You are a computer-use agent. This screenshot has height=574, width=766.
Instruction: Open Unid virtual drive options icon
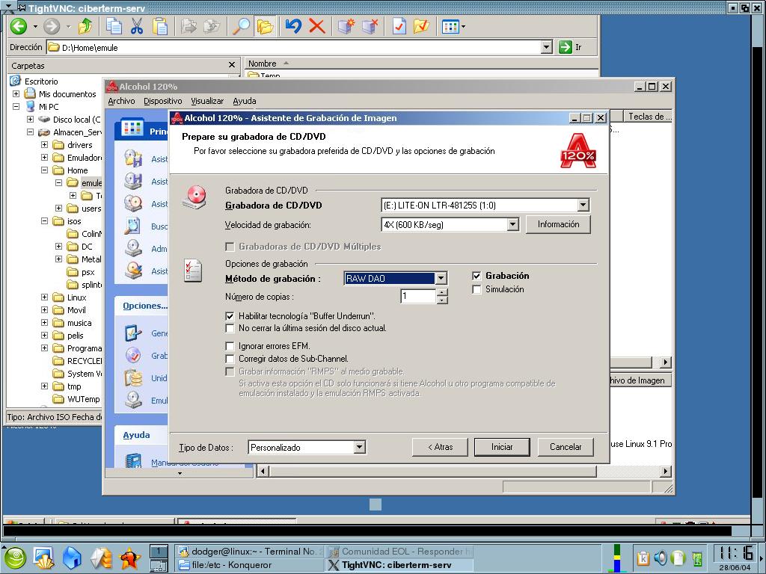coord(133,377)
